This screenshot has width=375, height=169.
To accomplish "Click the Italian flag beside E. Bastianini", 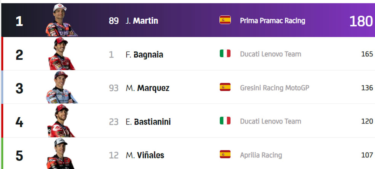I will pos(225,121).
